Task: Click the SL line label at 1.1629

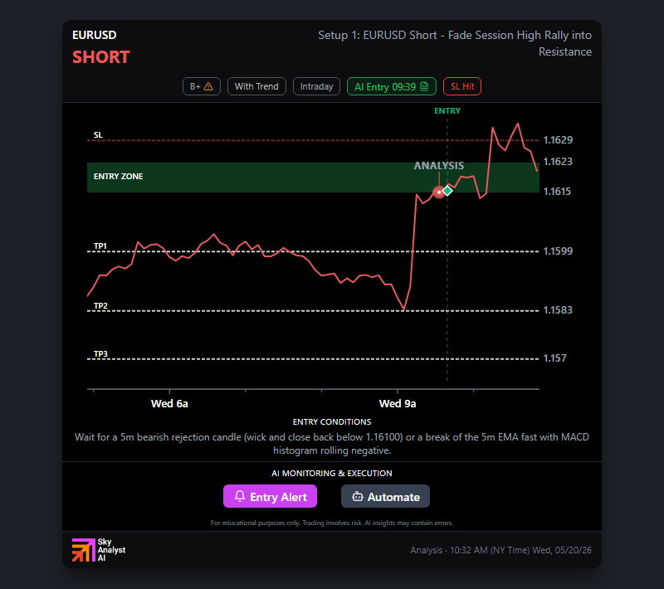Action: click(98, 135)
